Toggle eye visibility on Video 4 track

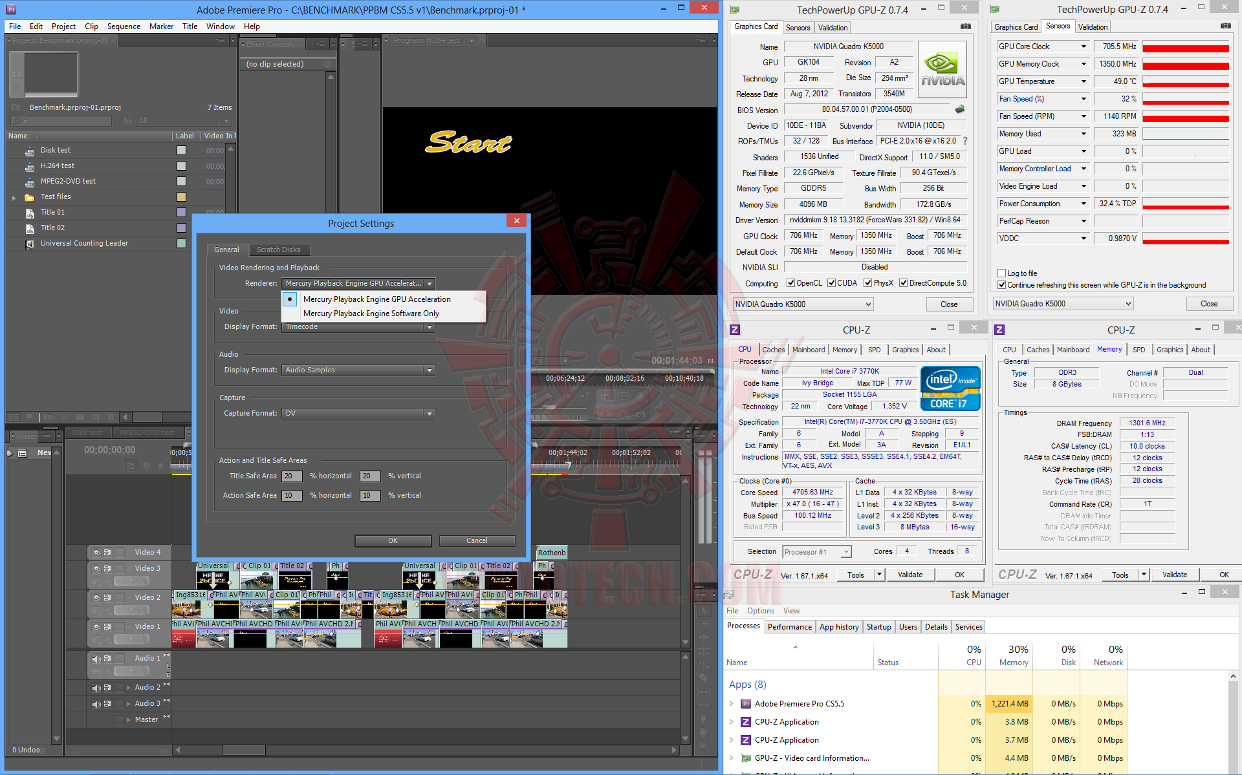[96, 553]
